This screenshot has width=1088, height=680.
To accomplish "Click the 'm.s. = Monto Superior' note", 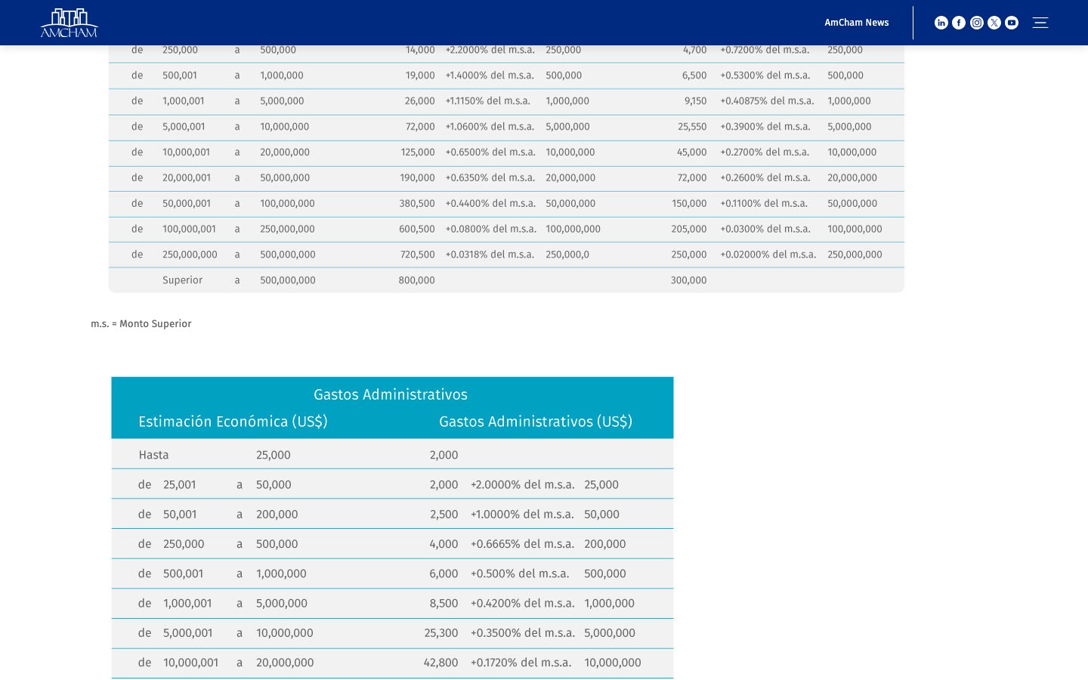I will 141,324.
